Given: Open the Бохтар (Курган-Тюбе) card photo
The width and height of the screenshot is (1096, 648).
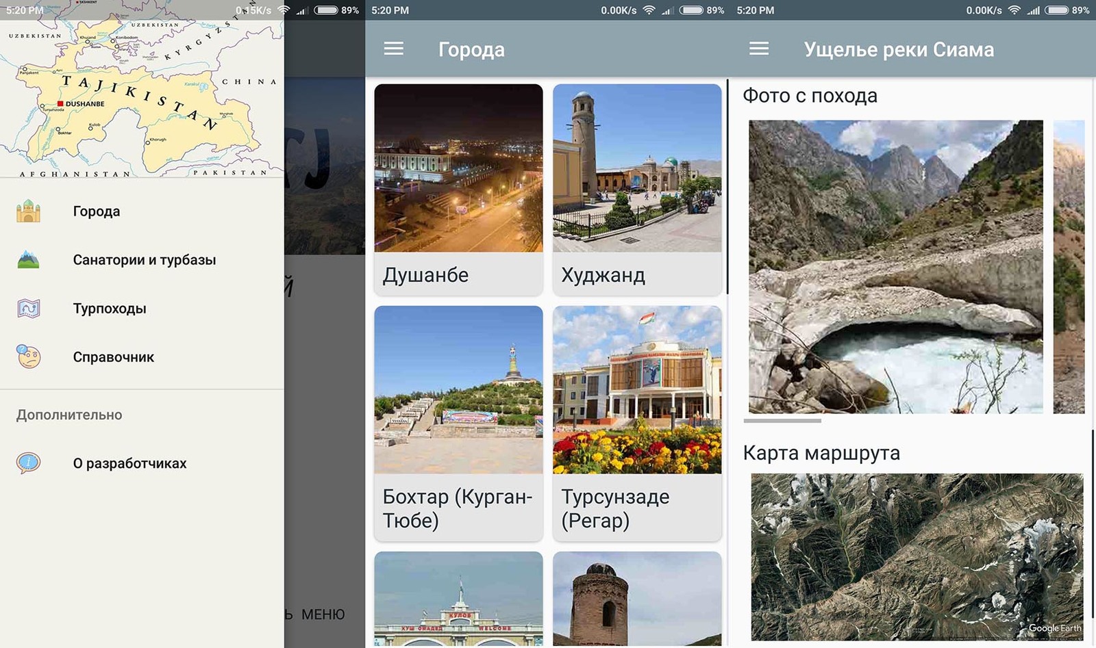Looking at the screenshot, I should click(x=458, y=389).
